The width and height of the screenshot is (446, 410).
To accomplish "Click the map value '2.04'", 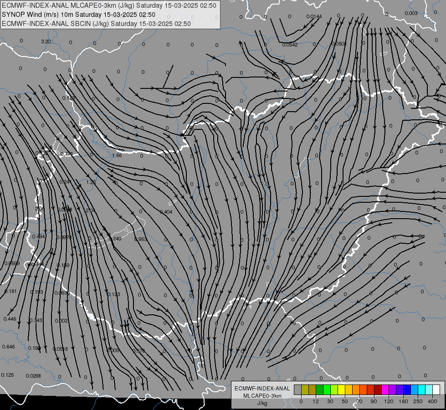I will [91, 210].
